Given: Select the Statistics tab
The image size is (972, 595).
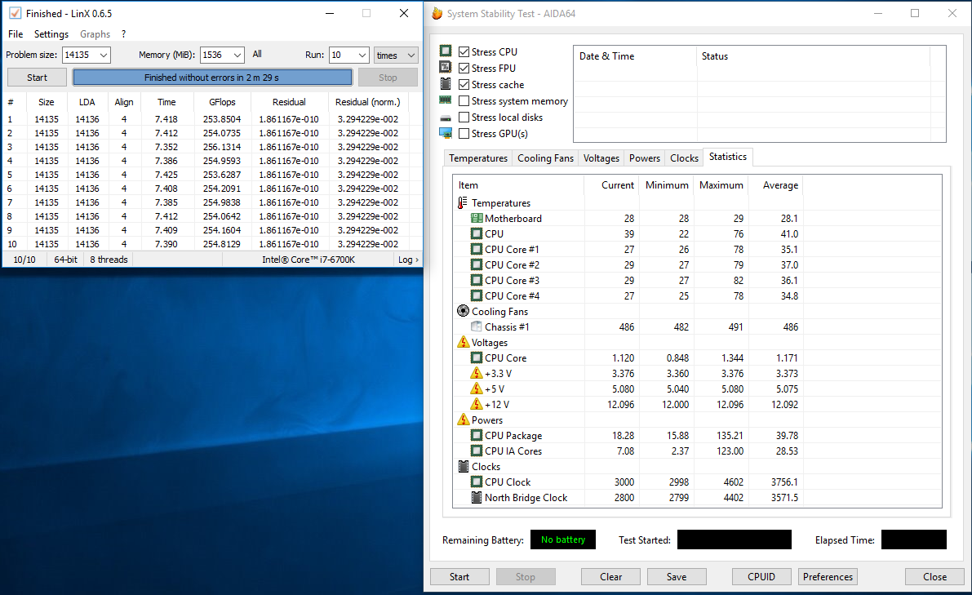Looking at the screenshot, I should coord(728,157).
